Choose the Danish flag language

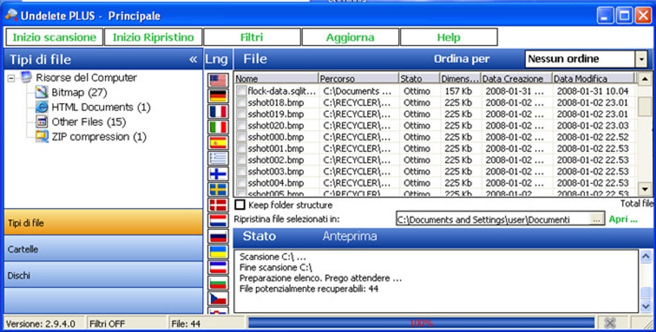tap(218, 205)
